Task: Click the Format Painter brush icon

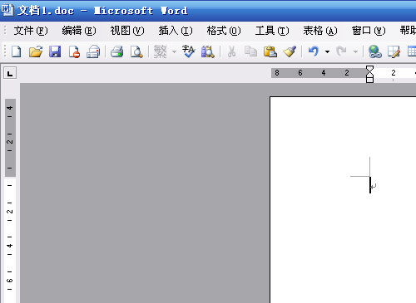Action: tap(290, 51)
